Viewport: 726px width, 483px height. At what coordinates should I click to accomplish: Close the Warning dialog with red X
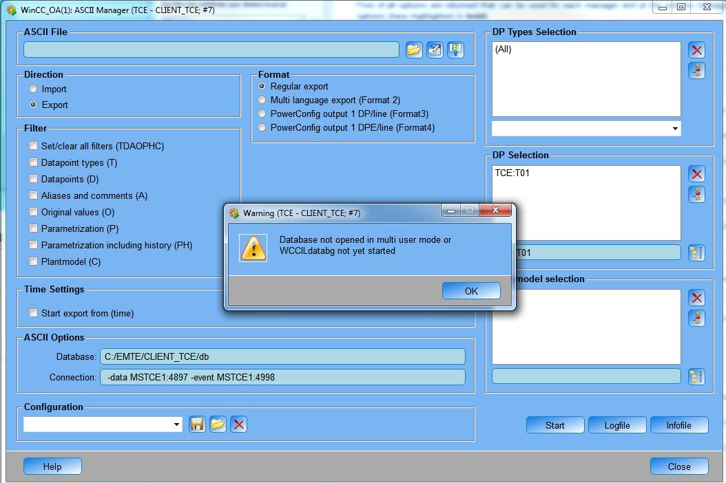[x=495, y=210]
